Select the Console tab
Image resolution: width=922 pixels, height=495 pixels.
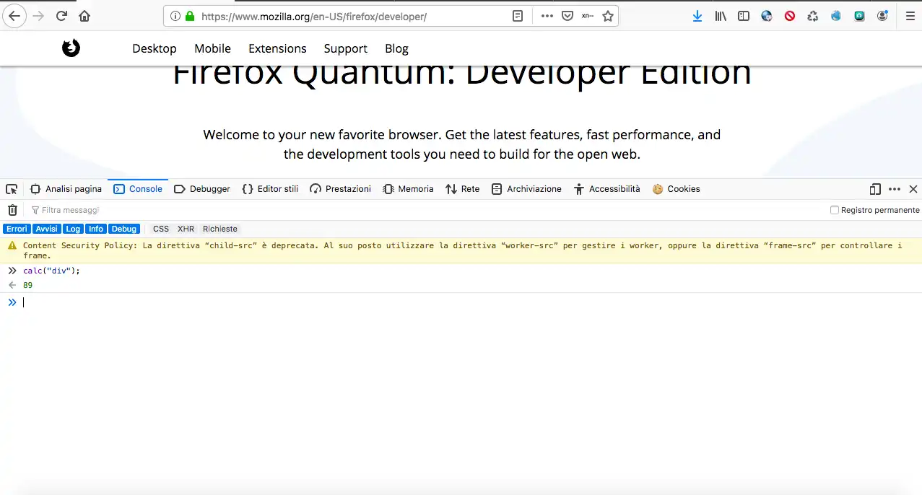click(x=138, y=189)
